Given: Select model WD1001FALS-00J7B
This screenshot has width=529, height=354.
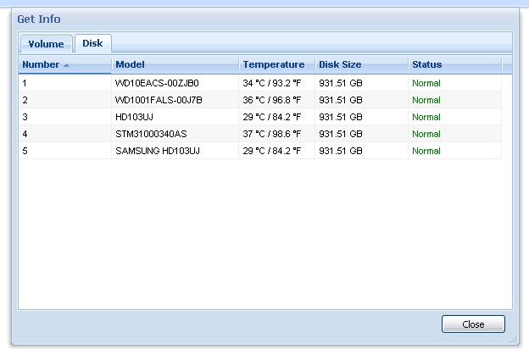Looking at the screenshot, I should [159, 100].
